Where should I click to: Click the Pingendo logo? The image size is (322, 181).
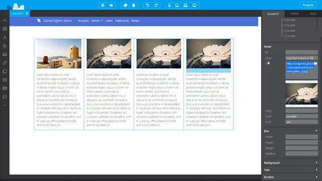pyautogui.click(x=16, y=7)
